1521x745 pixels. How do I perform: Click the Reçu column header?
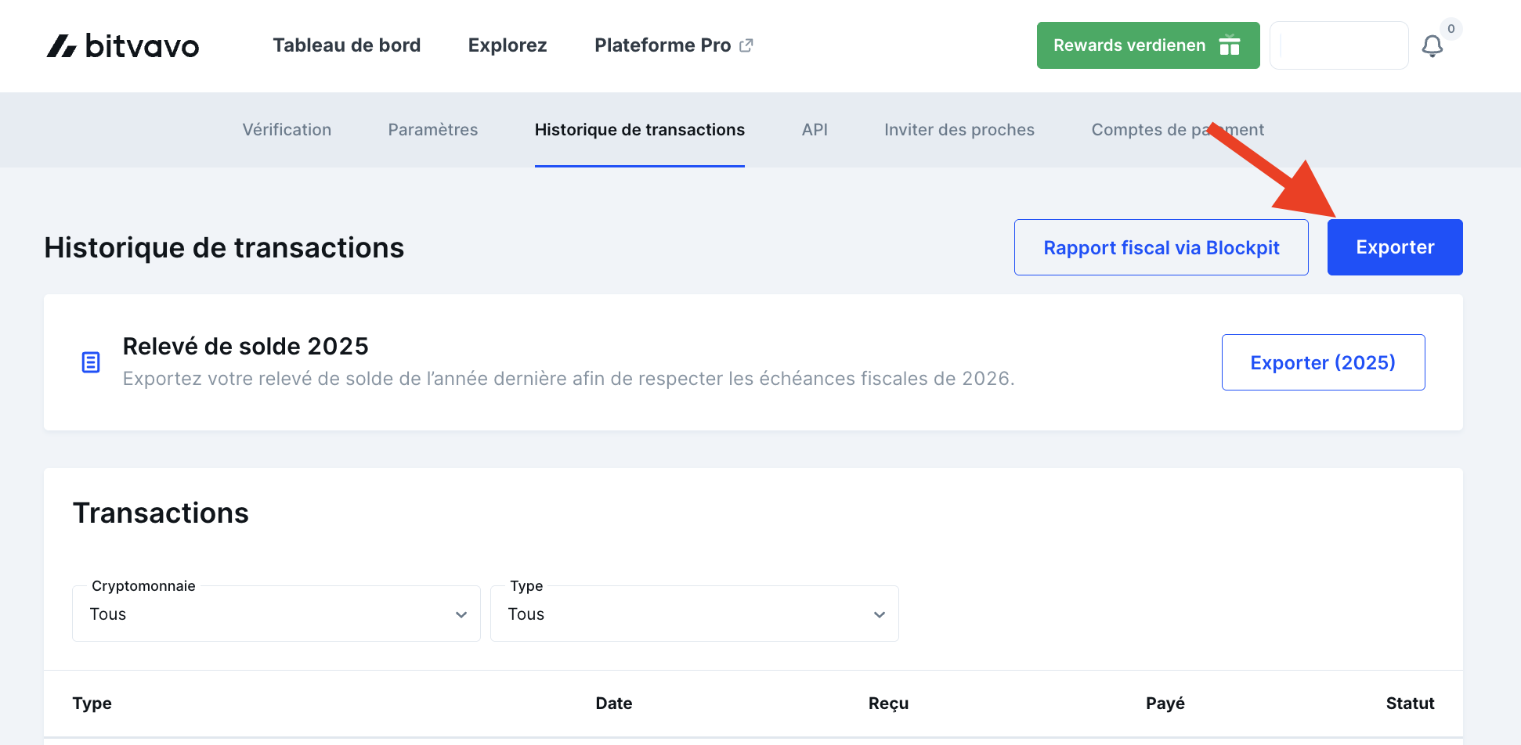click(888, 704)
